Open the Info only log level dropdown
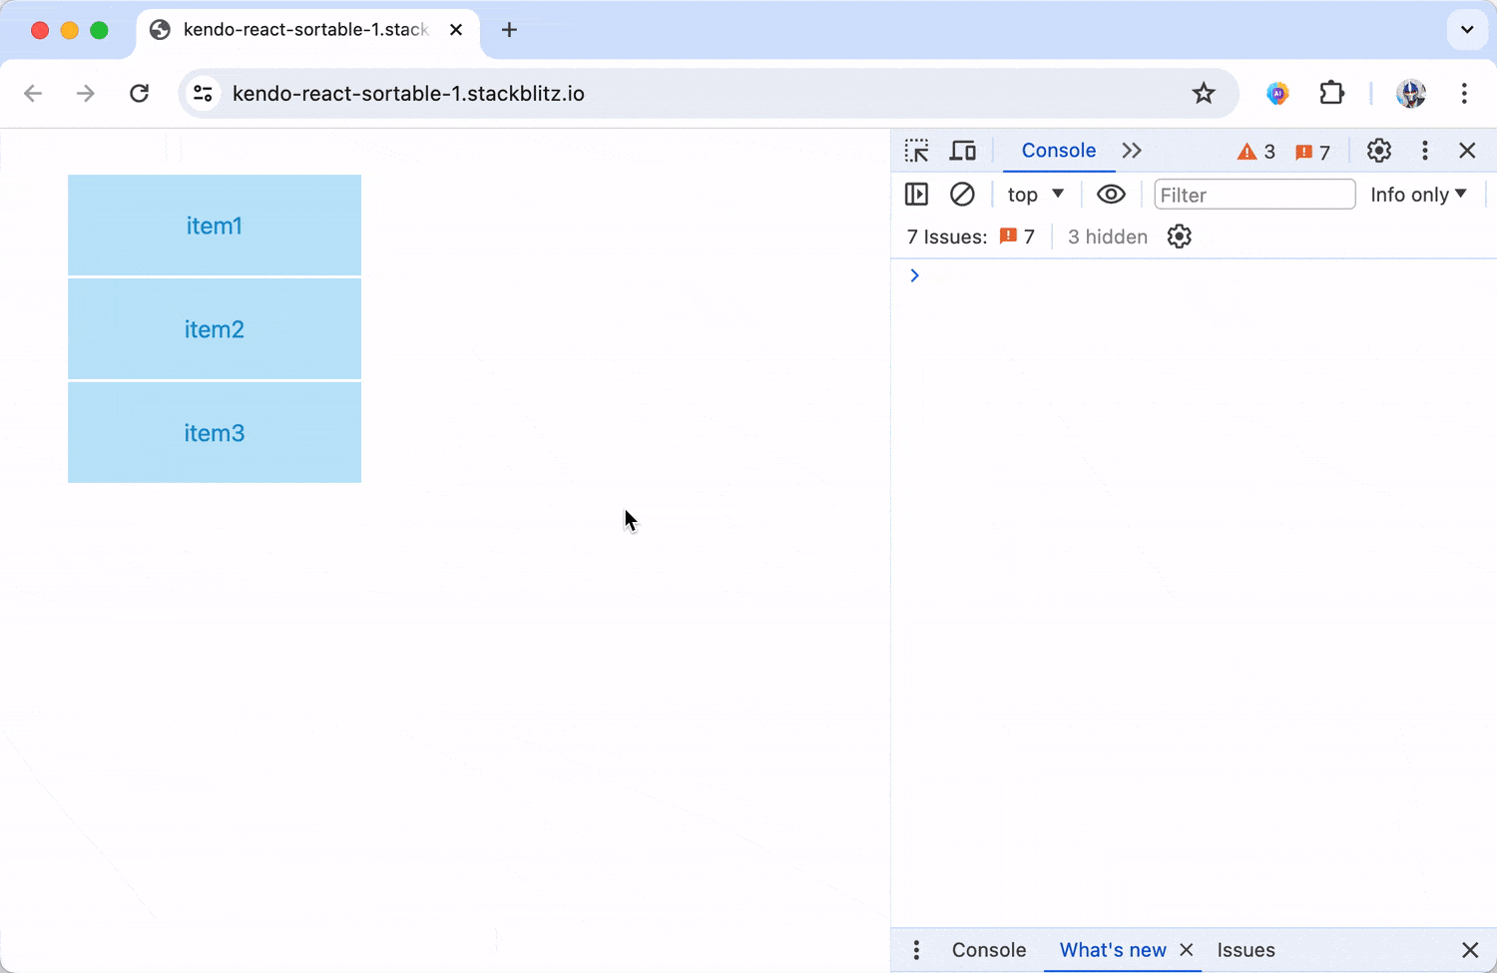 tap(1418, 195)
